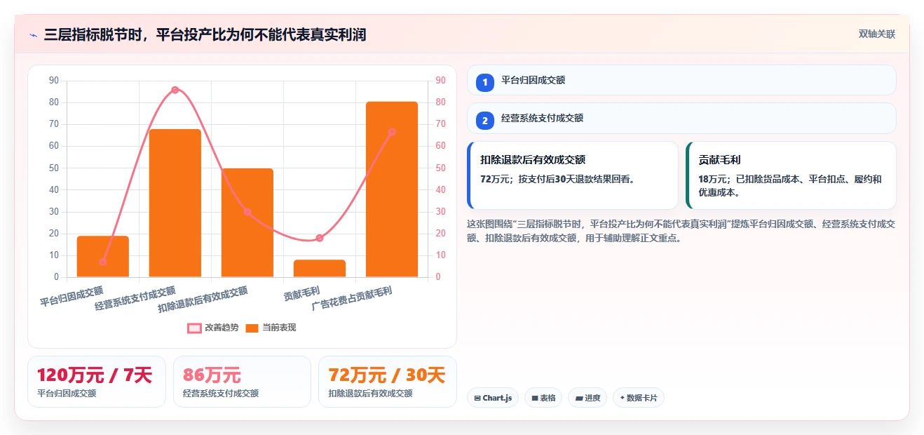The height and width of the screenshot is (435, 924).
Task: Click the x-axis label 广告花费占贡献毛利
Action: 352,299
